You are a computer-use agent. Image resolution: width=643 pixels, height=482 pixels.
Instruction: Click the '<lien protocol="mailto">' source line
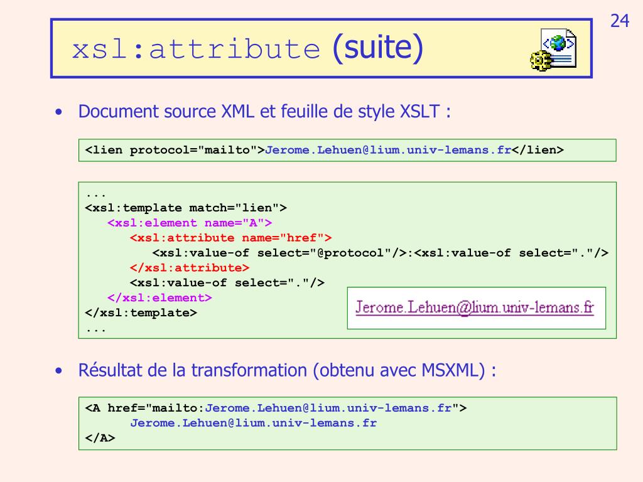click(x=325, y=150)
